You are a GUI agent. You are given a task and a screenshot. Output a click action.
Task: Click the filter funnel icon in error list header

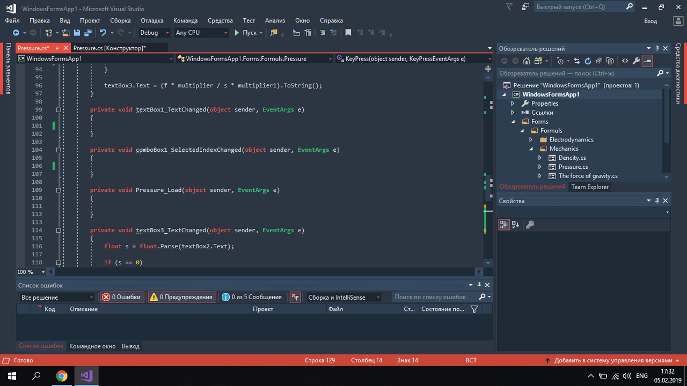click(474, 309)
